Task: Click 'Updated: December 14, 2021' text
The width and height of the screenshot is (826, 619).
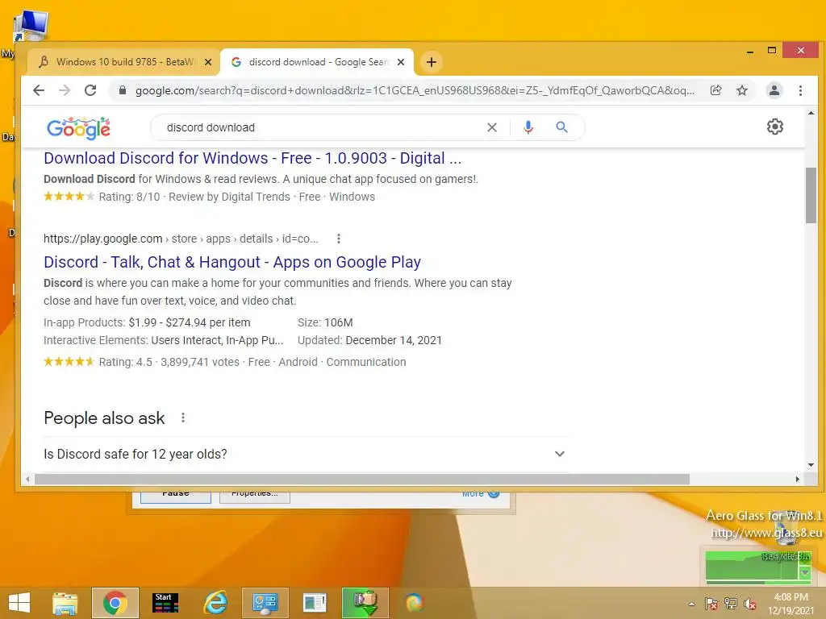Action: [x=369, y=341]
